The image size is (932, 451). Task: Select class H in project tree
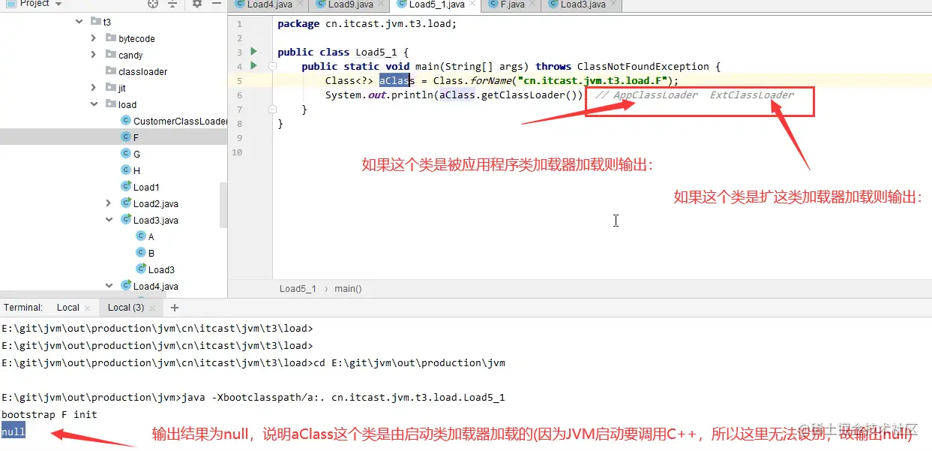[136, 170]
